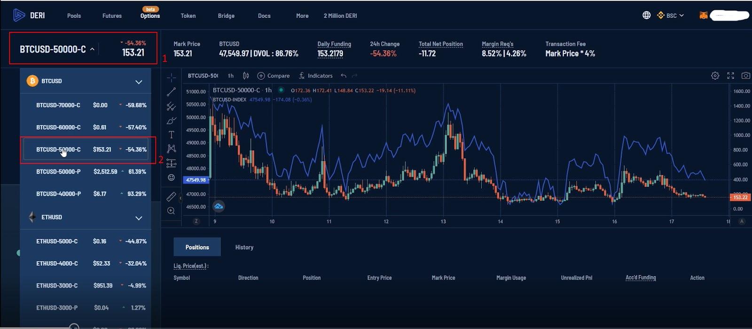This screenshot has width=752, height=329.
Task: Open the Indicators menu
Action: point(315,76)
